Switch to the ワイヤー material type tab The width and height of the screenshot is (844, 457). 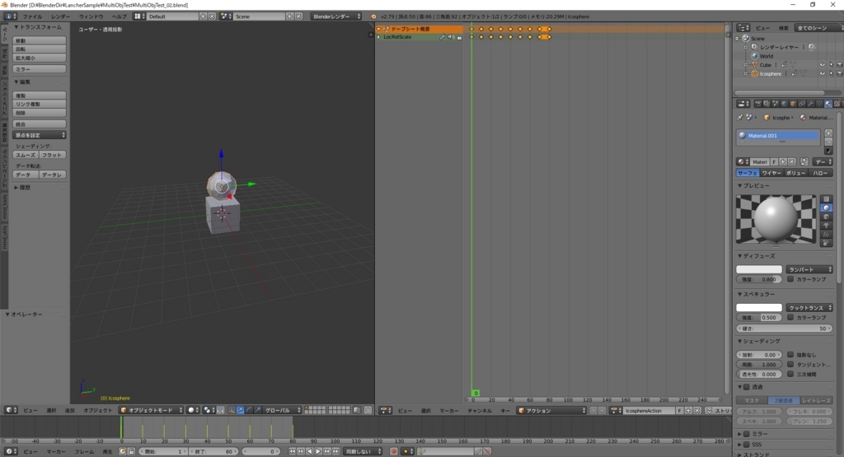771,173
